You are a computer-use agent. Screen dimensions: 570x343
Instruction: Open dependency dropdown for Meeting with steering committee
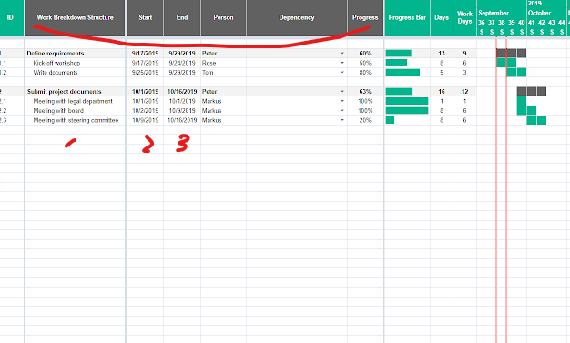tap(342, 120)
